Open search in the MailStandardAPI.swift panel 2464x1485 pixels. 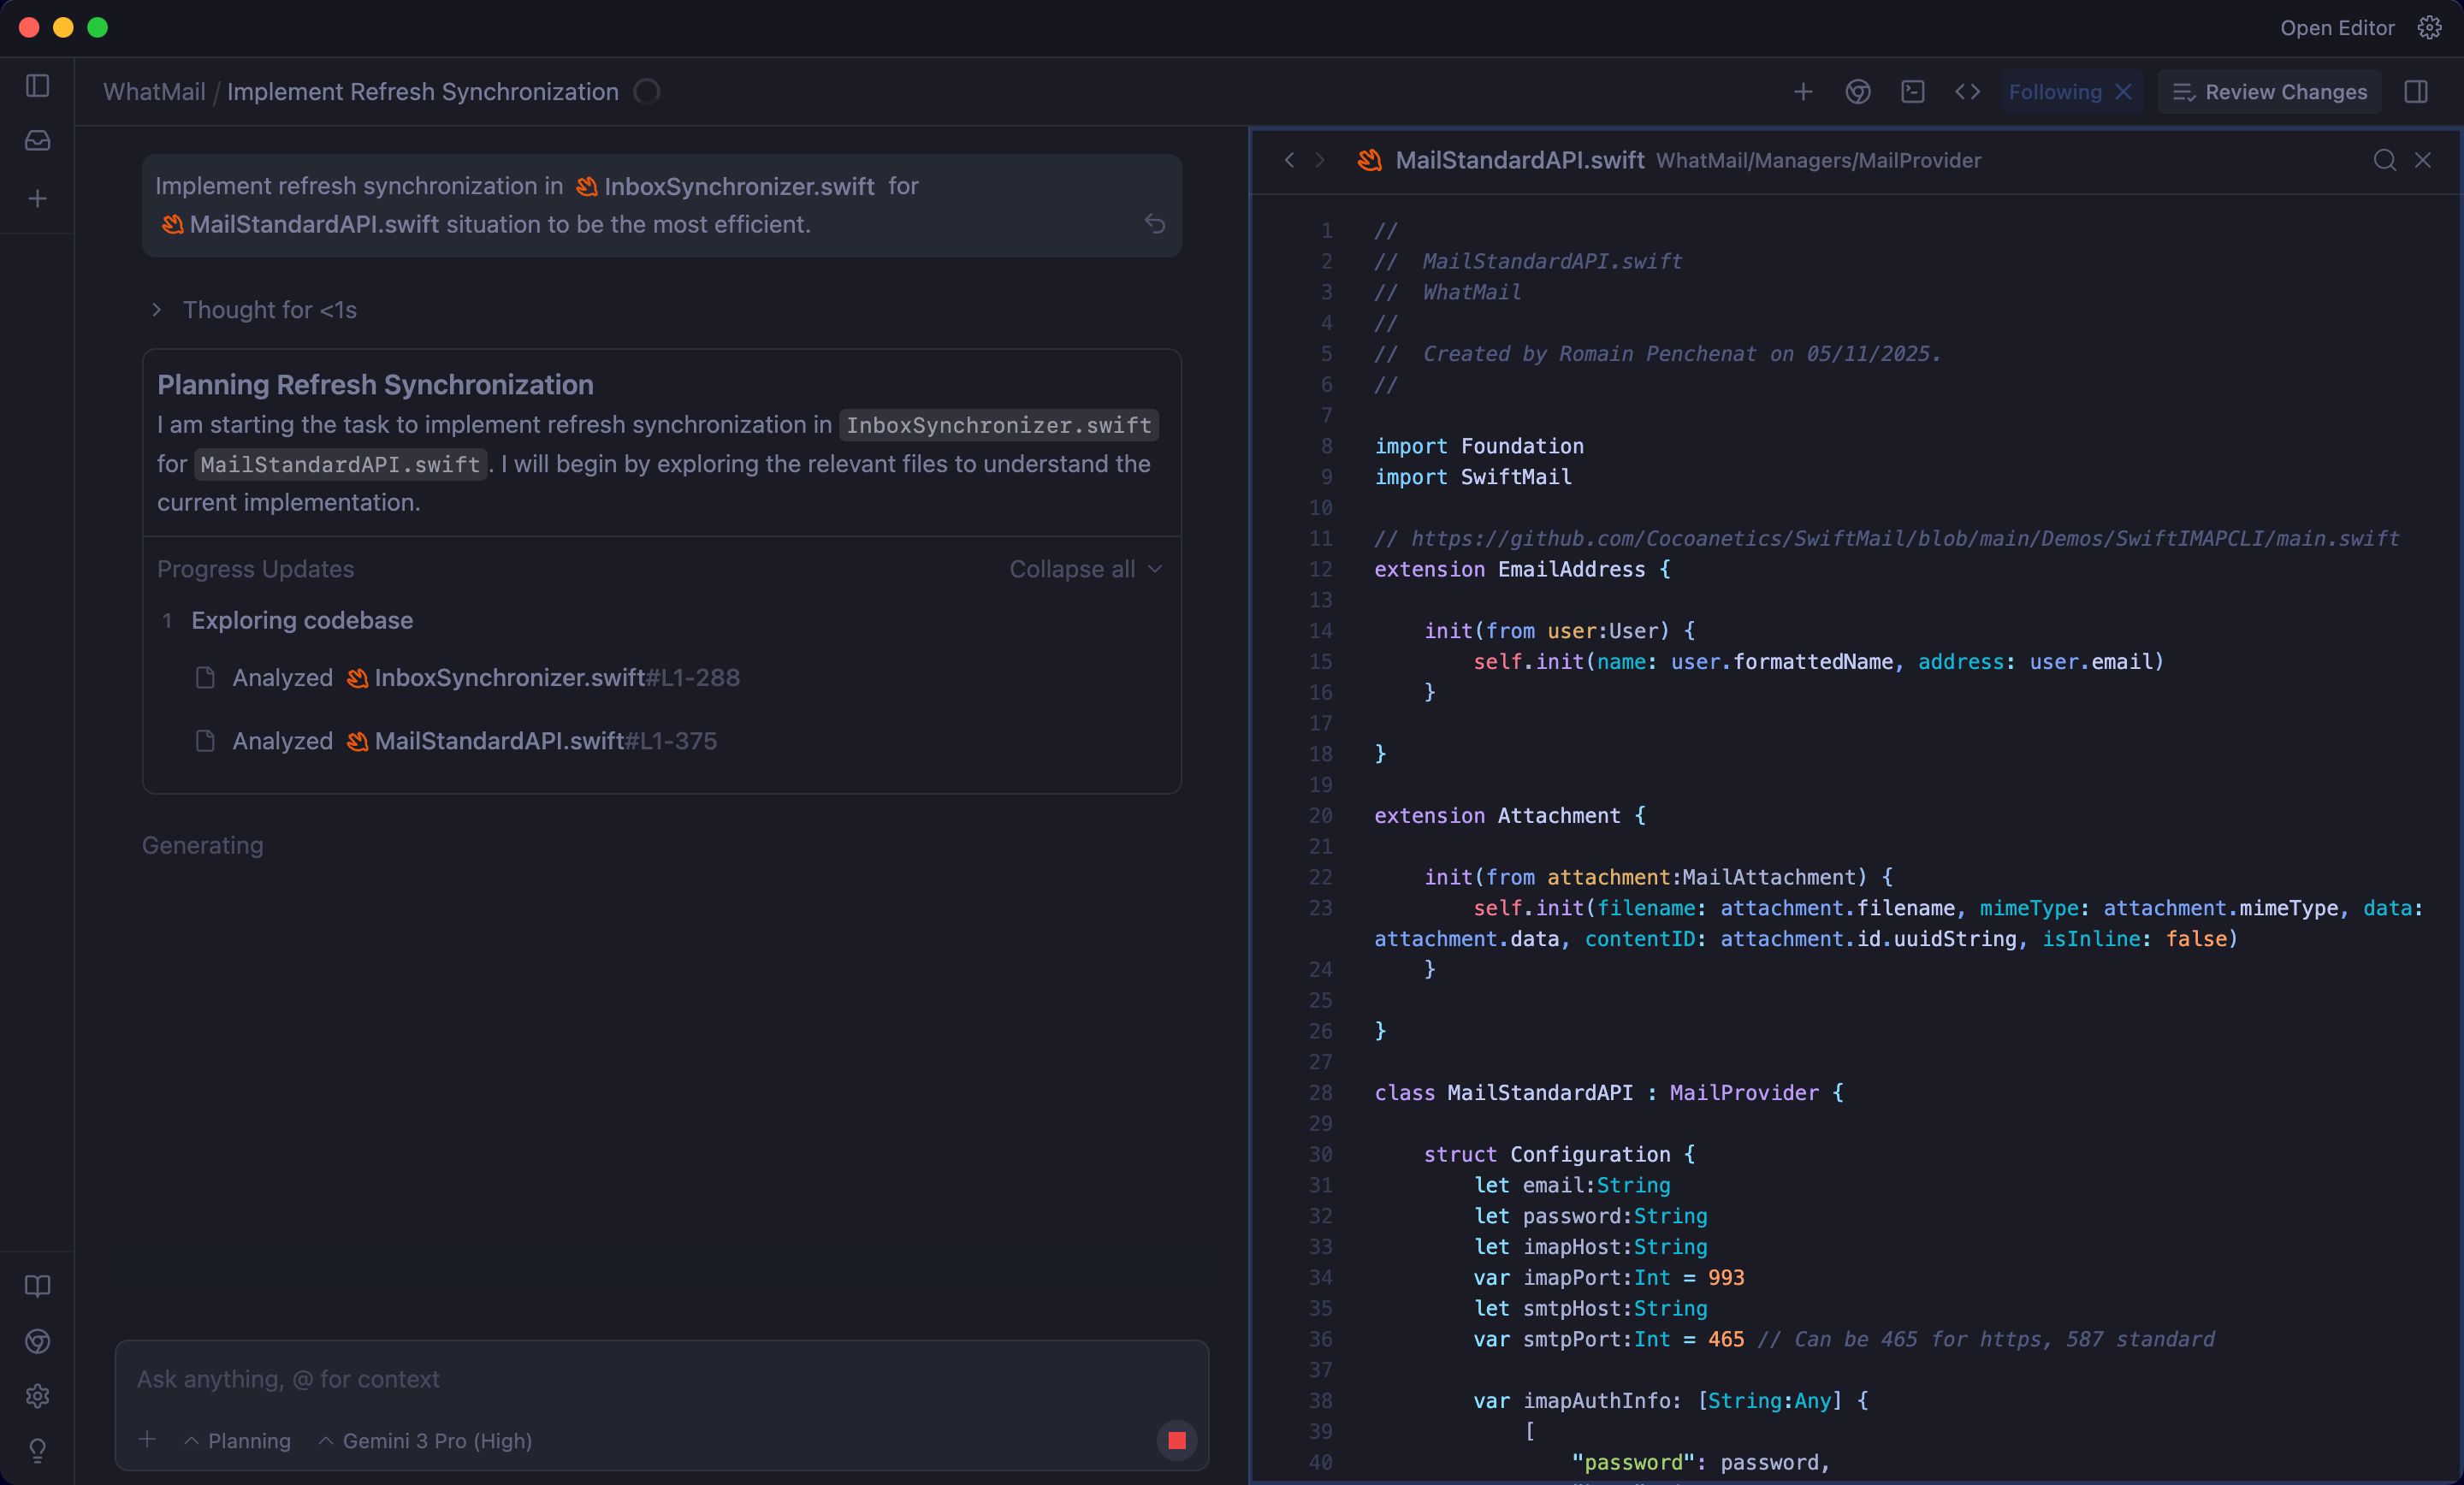(2385, 160)
